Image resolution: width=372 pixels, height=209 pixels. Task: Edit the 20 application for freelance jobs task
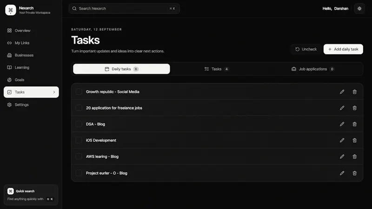click(342, 108)
